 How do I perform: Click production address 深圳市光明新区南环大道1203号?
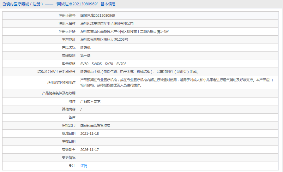104,39
